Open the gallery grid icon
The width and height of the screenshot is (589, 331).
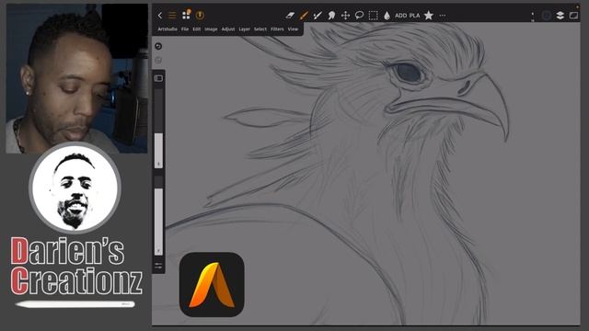tap(186, 15)
